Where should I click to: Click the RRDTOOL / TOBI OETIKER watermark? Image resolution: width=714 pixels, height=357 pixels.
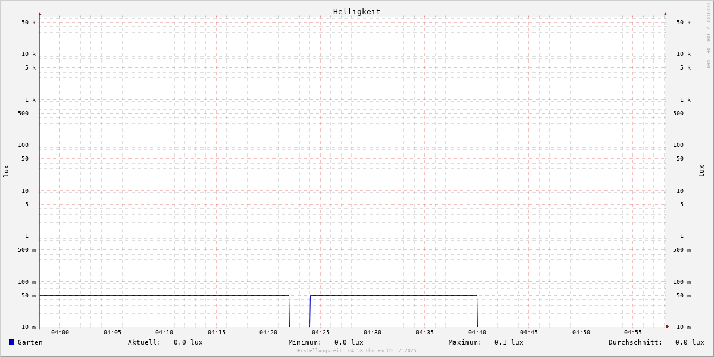click(708, 36)
